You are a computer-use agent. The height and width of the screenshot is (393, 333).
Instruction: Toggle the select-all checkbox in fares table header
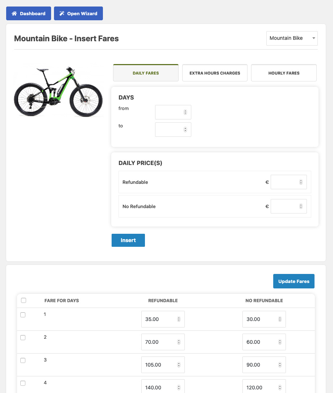tap(24, 300)
